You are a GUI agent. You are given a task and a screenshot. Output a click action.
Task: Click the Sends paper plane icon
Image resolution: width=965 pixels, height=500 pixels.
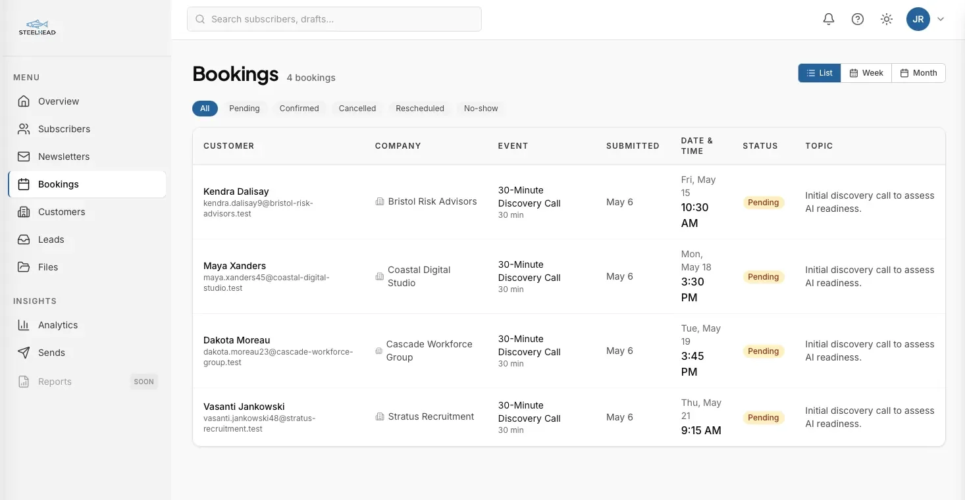tap(24, 353)
